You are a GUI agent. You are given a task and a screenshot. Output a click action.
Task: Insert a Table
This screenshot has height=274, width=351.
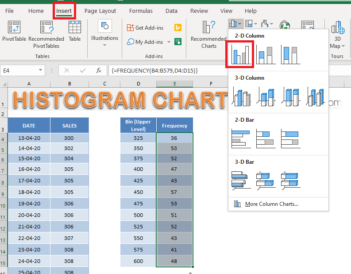[74, 31]
